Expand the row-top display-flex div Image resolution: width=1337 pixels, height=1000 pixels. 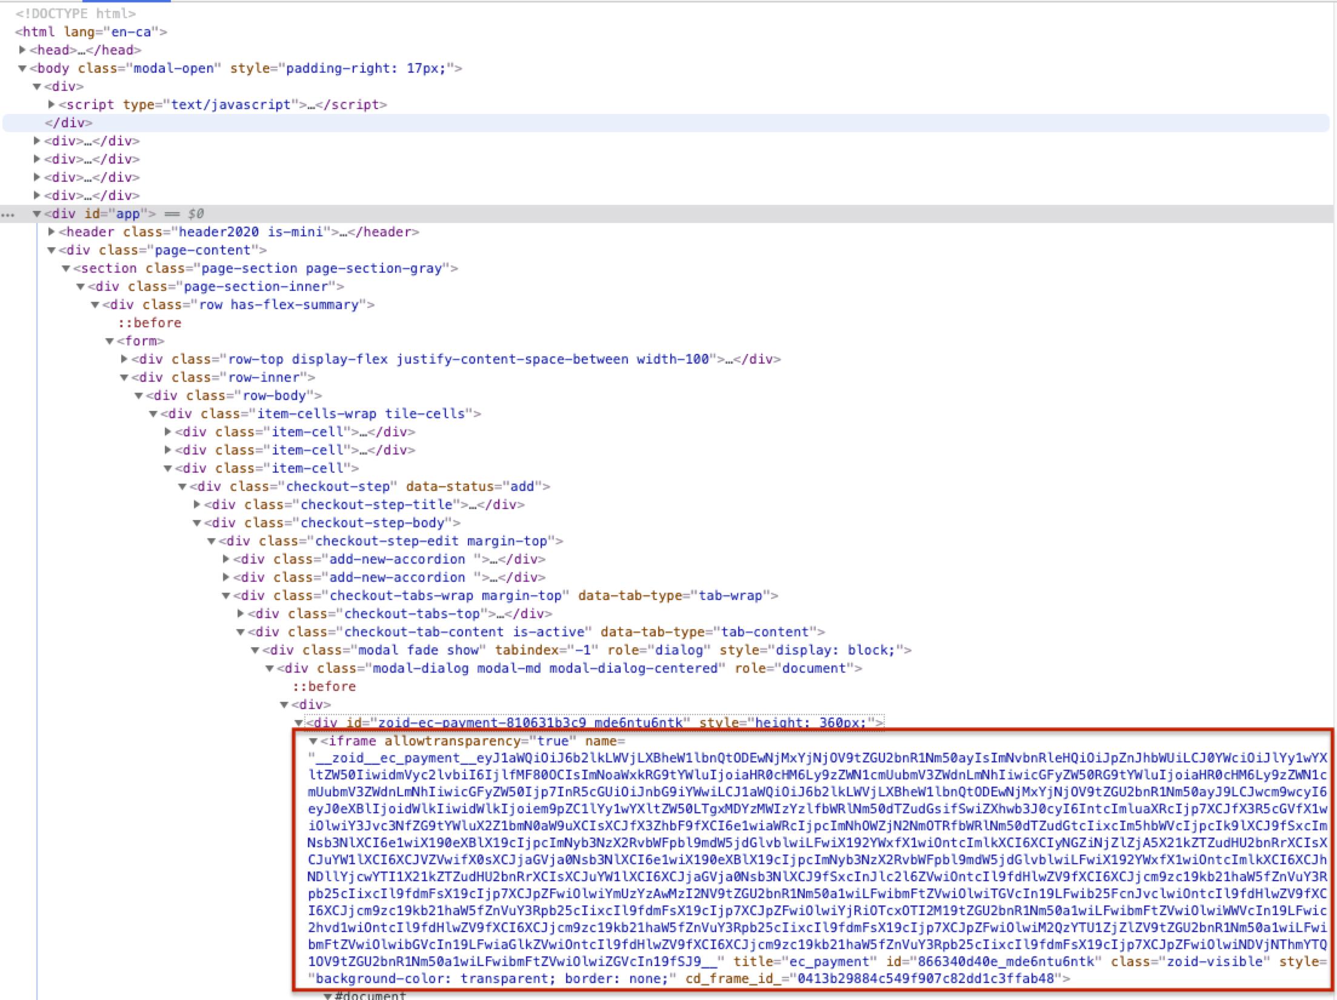pos(124,359)
